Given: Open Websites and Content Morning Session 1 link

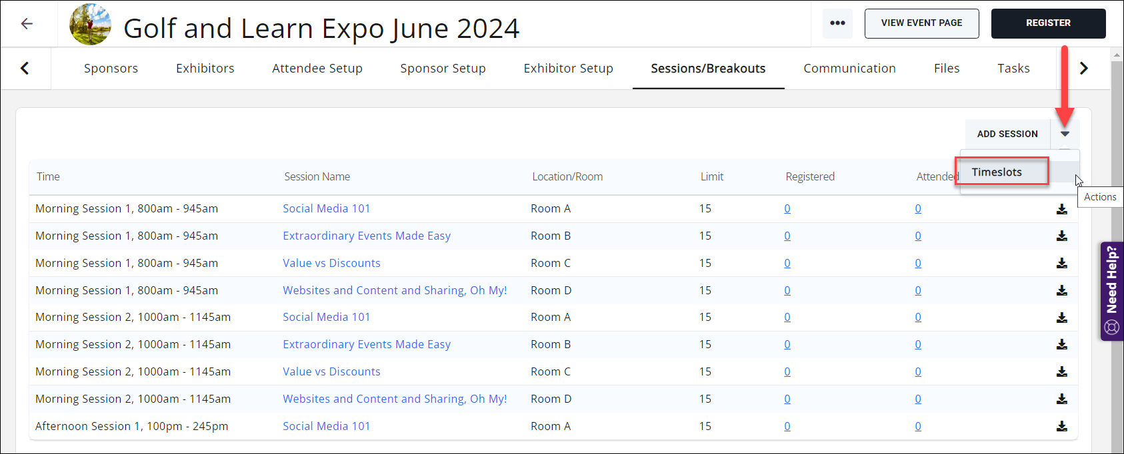Looking at the screenshot, I should (395, 290).
